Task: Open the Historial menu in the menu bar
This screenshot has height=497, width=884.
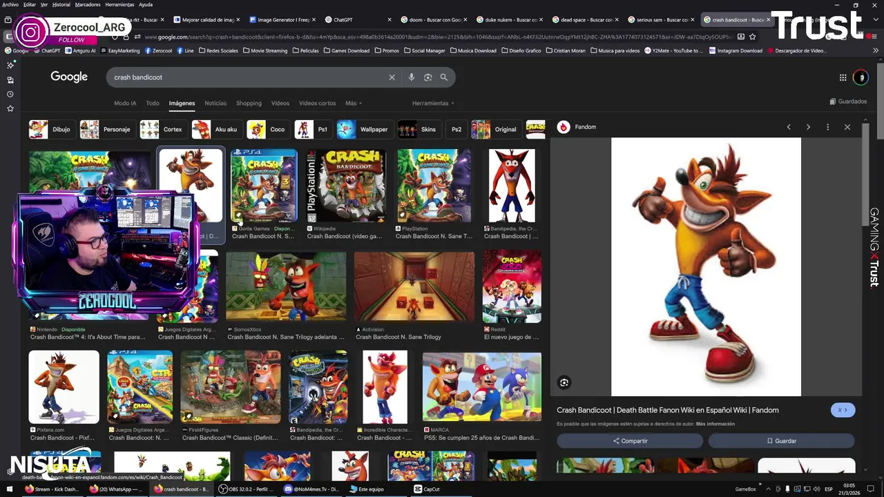Action: (x=61, y=5)
